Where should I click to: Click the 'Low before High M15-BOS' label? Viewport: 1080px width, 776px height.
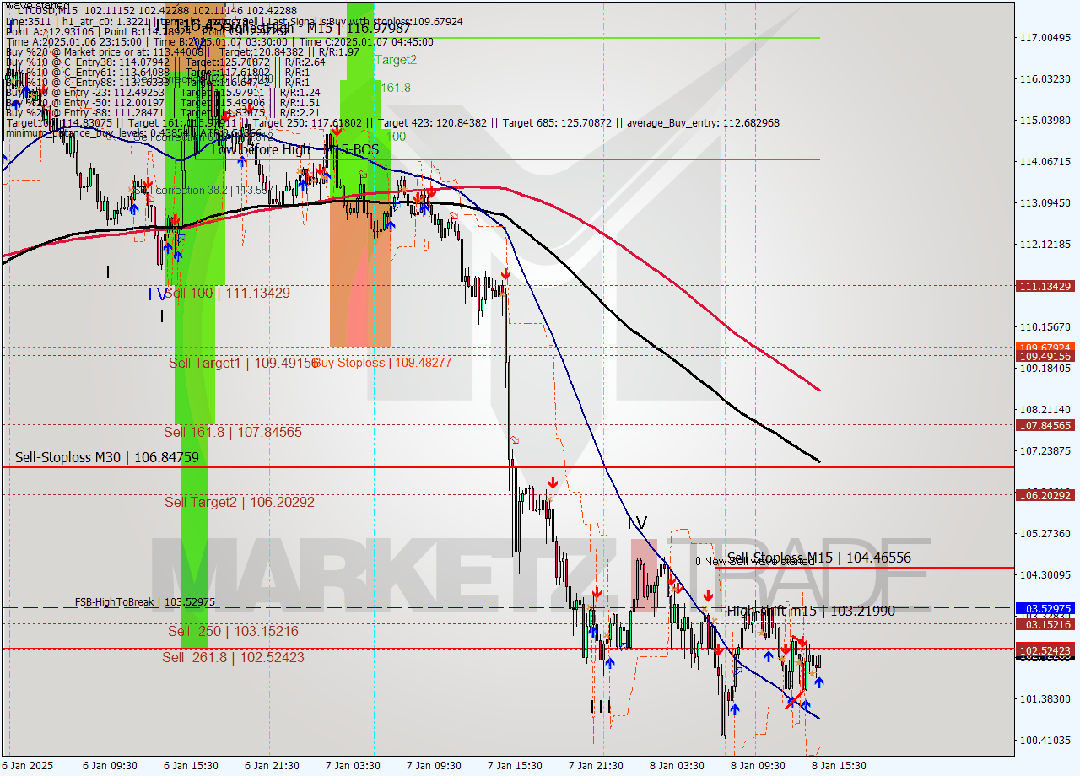pyautogui.click(x=295, y=150)
